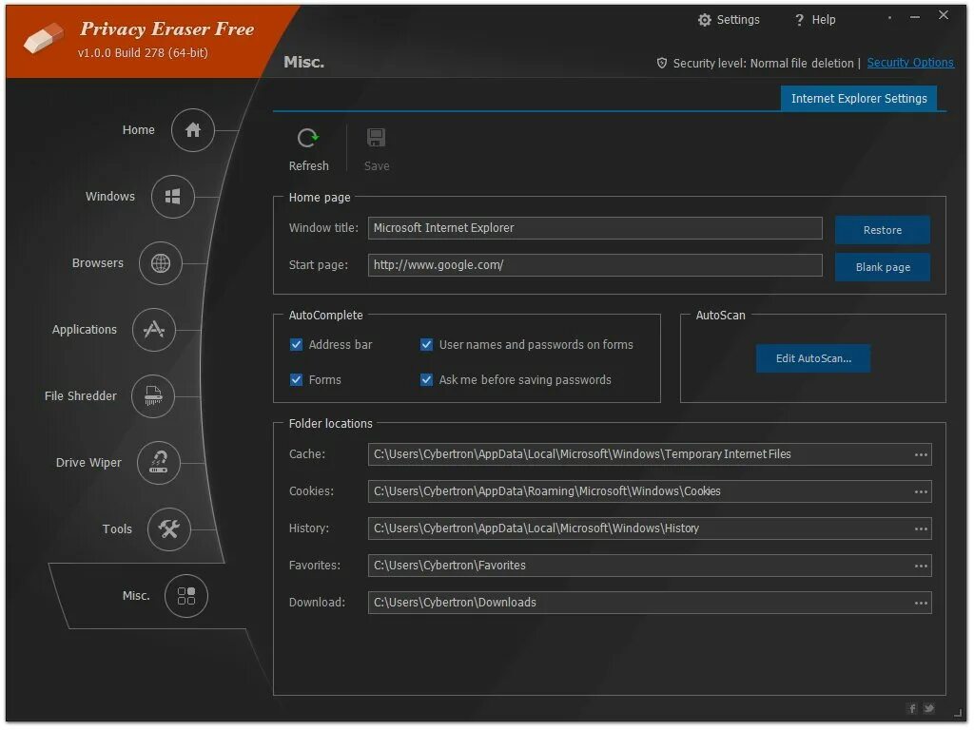Select the Browsers sidebar icon
The height and width of the screenshot is (730, 974).
pos(160,263)
